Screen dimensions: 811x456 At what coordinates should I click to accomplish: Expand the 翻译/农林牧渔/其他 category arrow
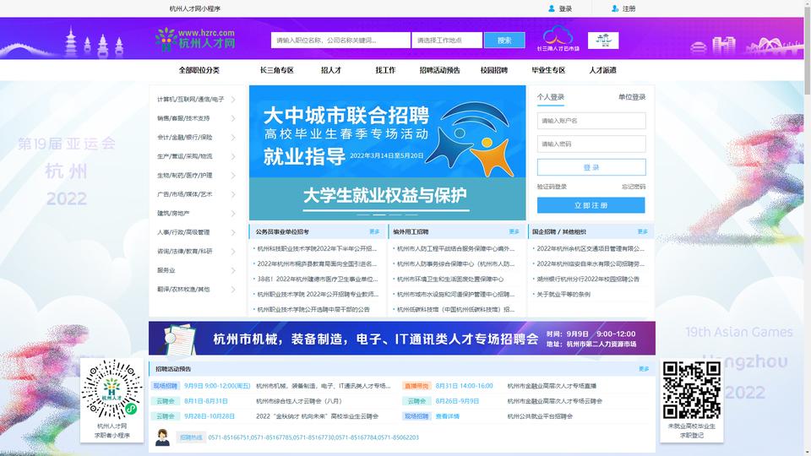(233, 290)
